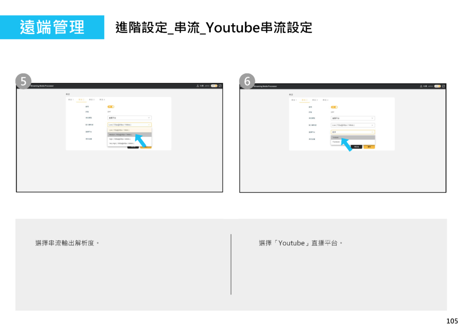
Task: Toggle the header theme switch in step 6 screenshot
Action: [437, 86]
